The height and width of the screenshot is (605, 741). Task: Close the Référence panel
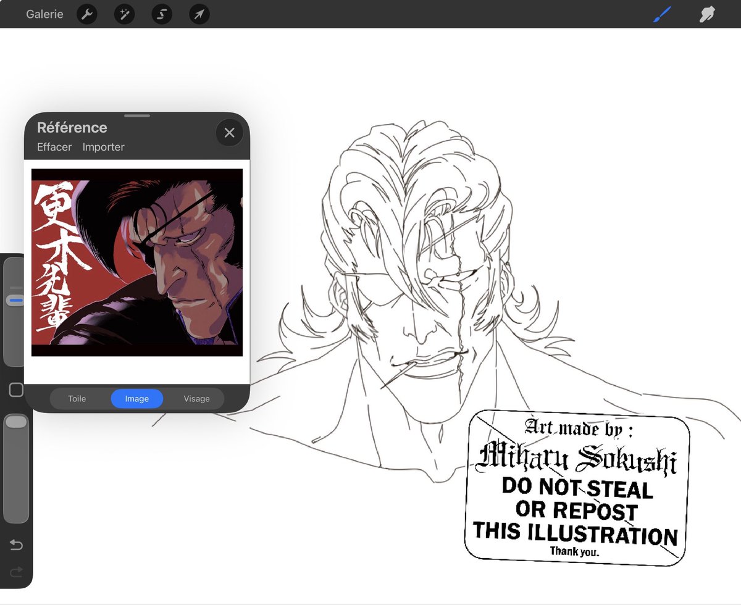click(230, 133)
